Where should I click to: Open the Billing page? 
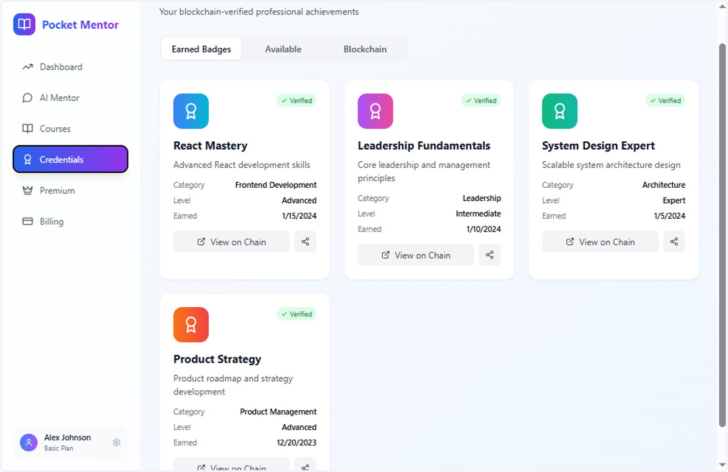point(70,221)
